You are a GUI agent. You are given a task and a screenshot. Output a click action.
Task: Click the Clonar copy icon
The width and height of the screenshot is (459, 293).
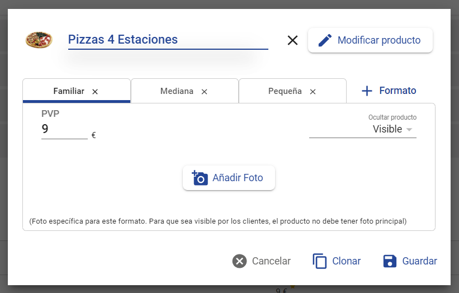coord(319,261)
